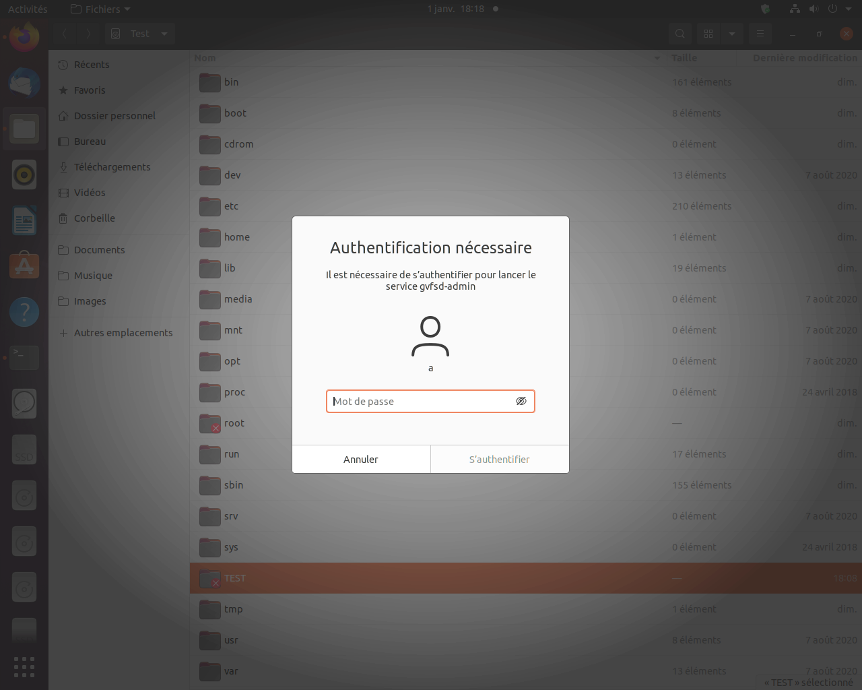
Task: Open the Files app in dock
Action: [24, 129]
